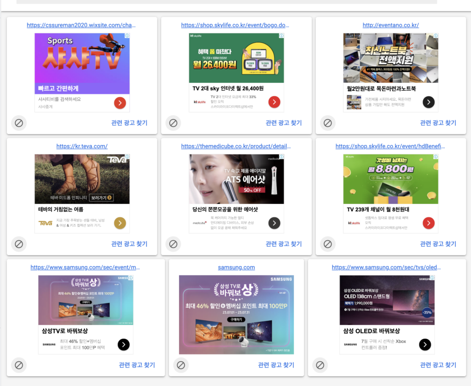The height and width of the screenshot is (386, 471).
Task: Click headline TV 2대 sky 인터넷 월 26,400원
Action: click(x=228, y=88)
